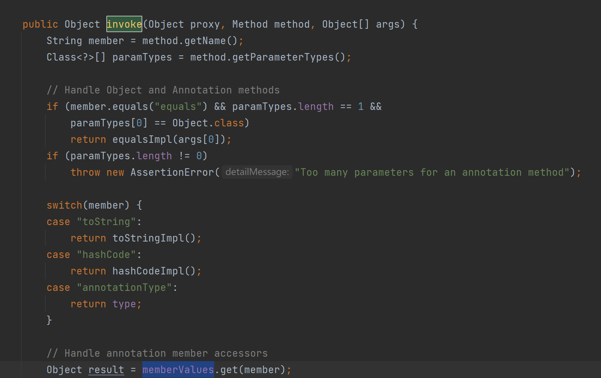Click the detailMessage inlay parameter hint
601x378 pixels.
pos(257,172)
